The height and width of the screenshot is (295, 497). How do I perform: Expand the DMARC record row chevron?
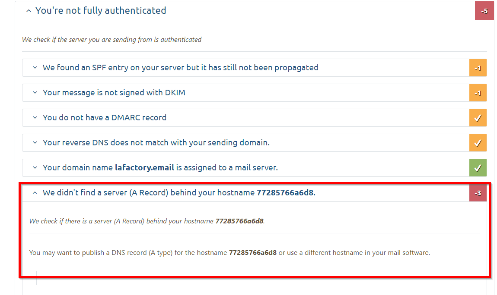pos(35,118)
